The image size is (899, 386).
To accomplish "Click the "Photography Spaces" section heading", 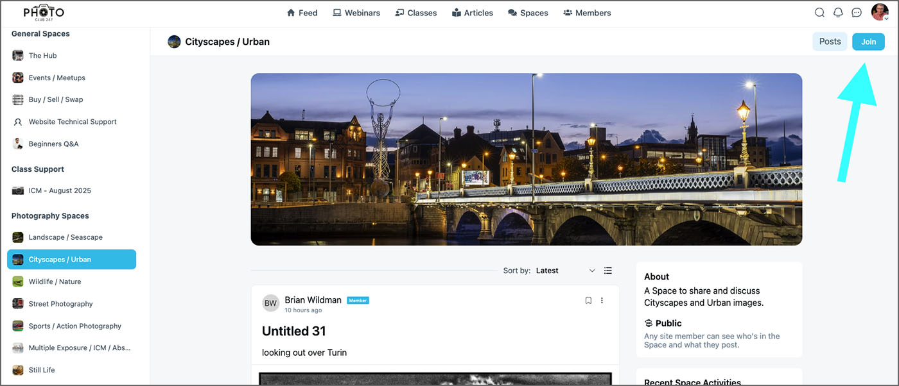I will pyautogui.click(x=50, y=216).
